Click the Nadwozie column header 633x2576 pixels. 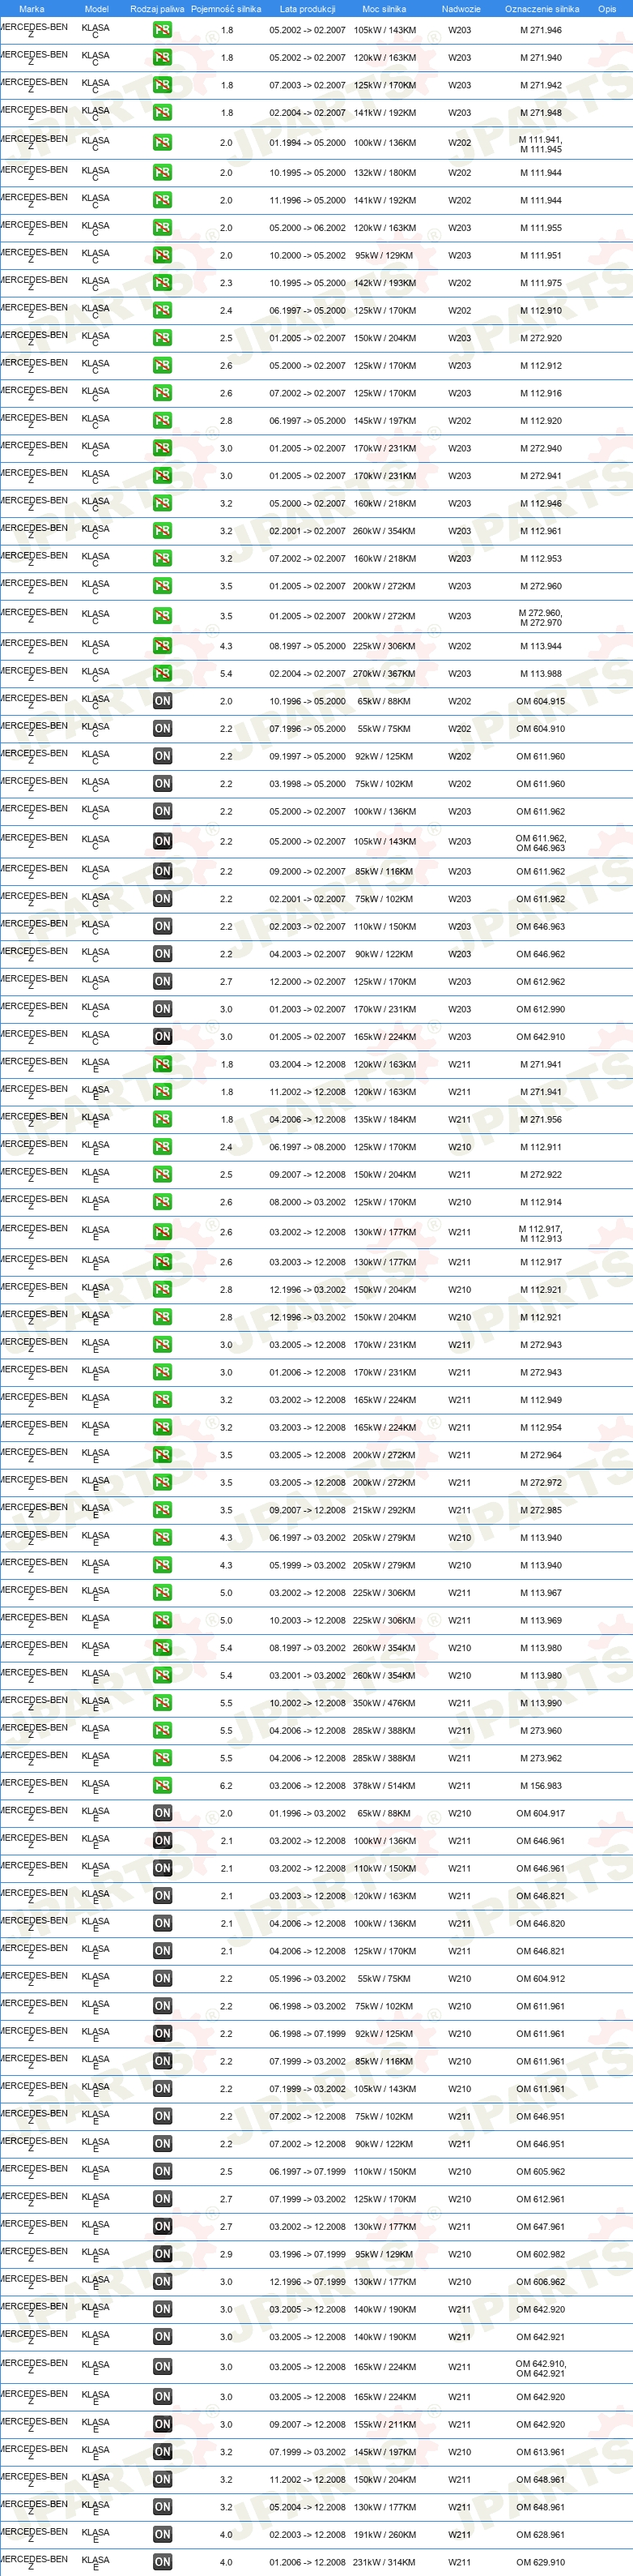tap(461, 9)
